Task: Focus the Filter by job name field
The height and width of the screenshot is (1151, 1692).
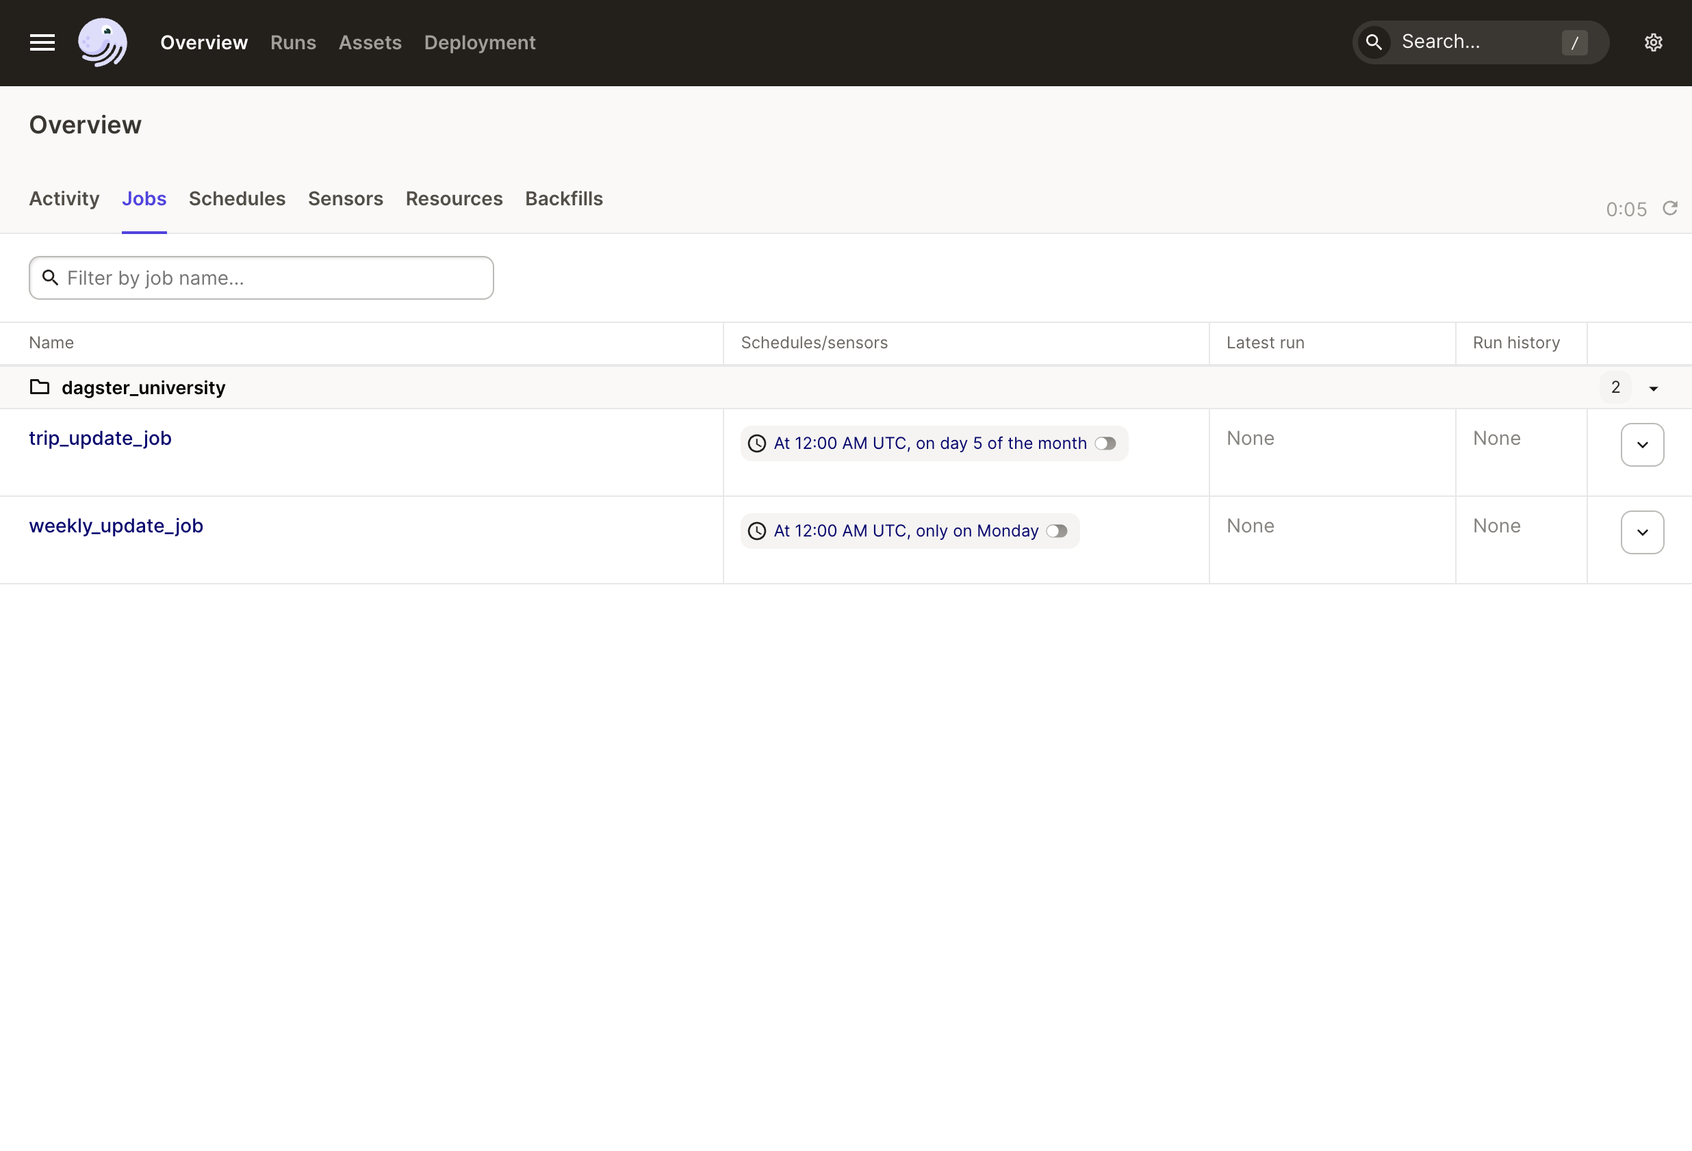Action: click(x=261, y=277)
